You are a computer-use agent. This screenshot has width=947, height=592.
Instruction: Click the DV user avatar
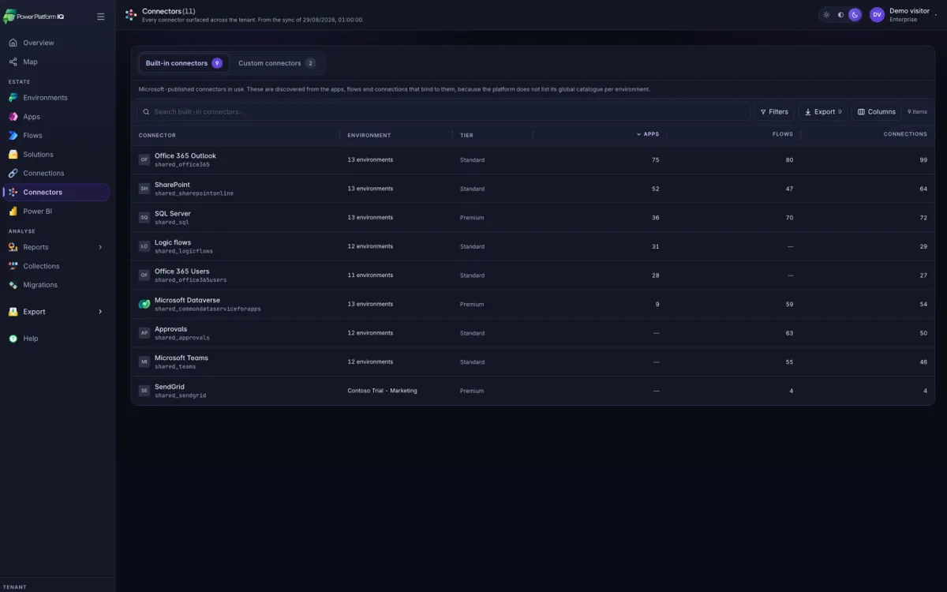coord(877,15)
